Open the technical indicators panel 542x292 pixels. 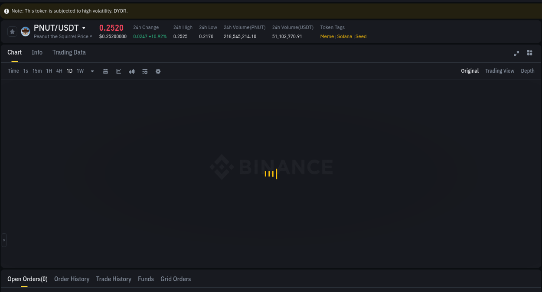[145, 71]
